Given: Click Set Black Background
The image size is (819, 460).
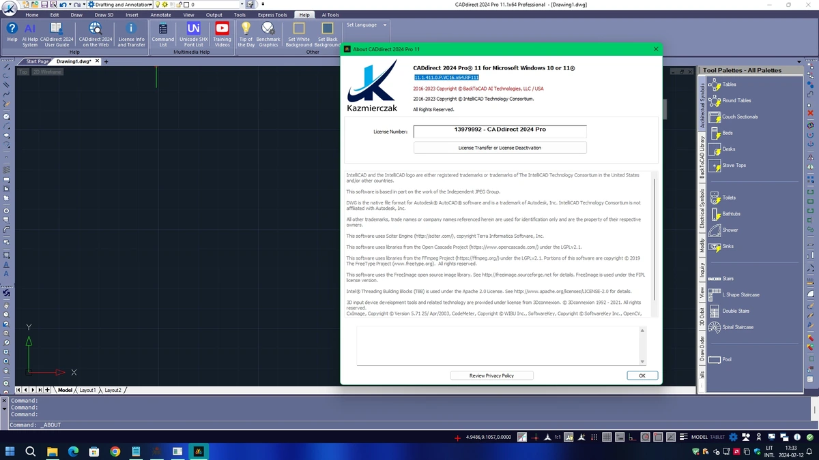Looking at the screenshot, I should pos(328,33).
